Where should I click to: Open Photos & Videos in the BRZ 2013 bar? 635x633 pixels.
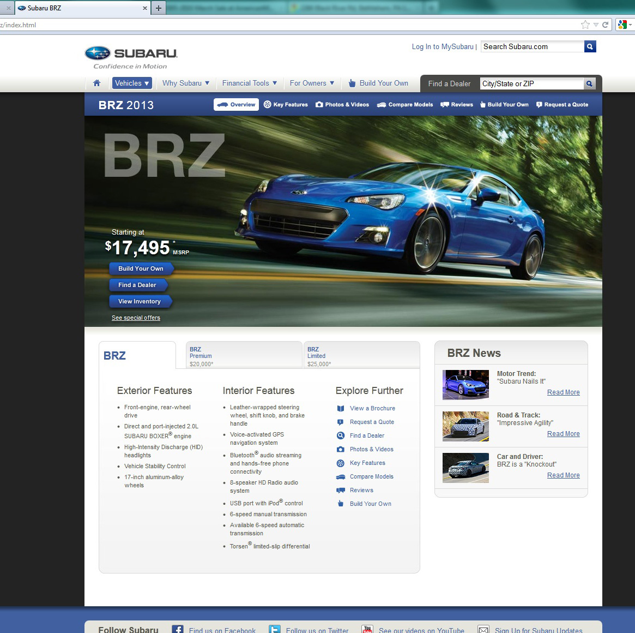coord(342,105)
